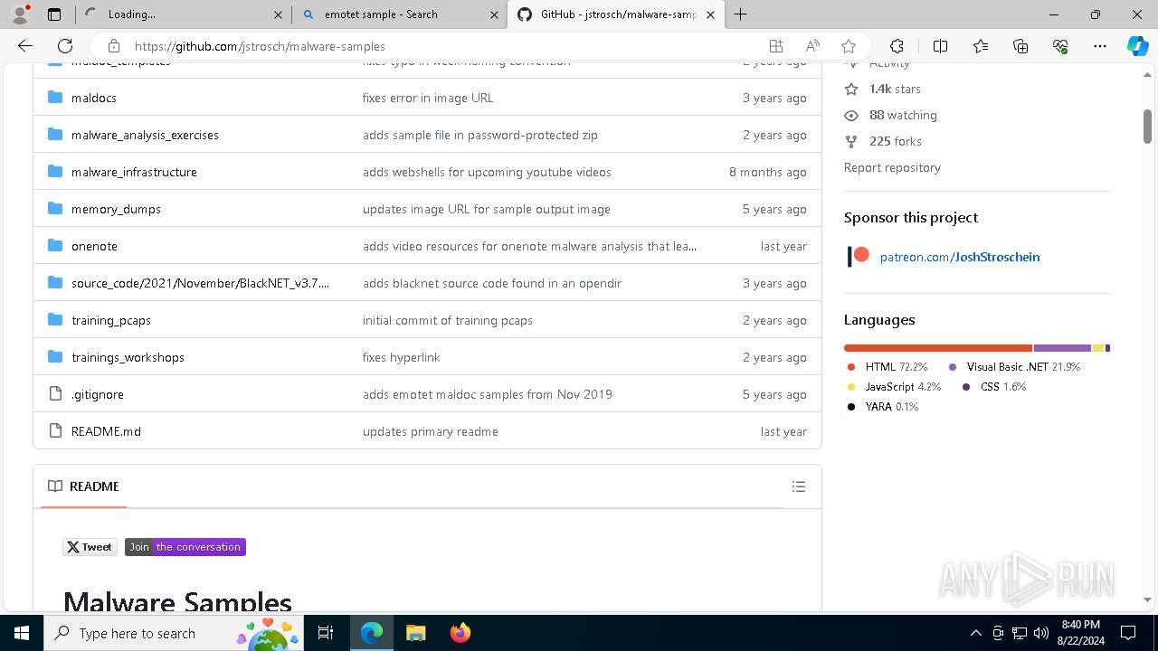
Task: View commit 'adds blacknet source code found in an opendir'
Action: [x=492, y=283]
